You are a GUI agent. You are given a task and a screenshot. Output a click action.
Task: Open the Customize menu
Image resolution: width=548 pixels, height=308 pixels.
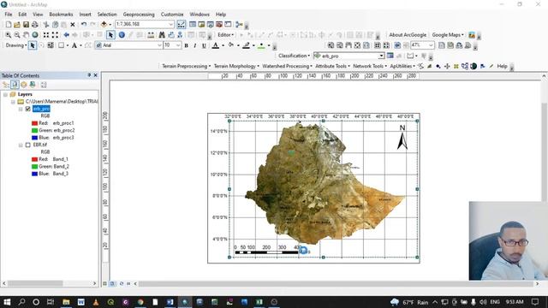click(172, 15)
